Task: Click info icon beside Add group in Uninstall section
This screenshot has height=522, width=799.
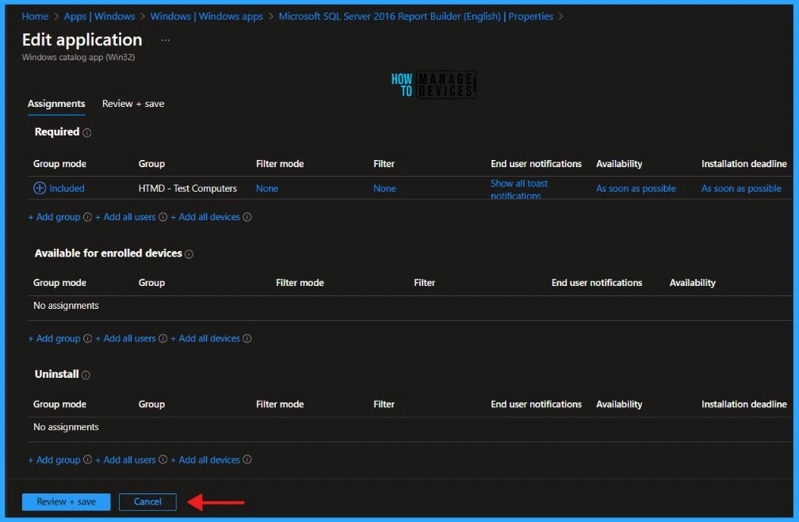Action: (x=88, y=459)
